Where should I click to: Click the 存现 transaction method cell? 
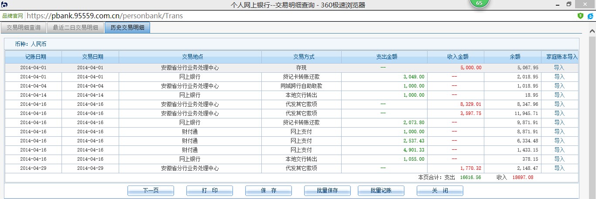point(301,68)
